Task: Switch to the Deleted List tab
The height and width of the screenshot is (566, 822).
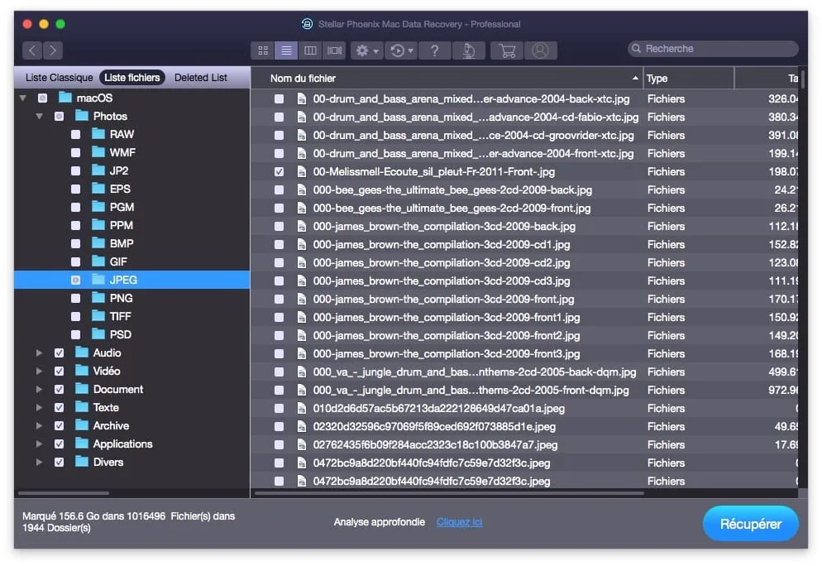Action: coord(201,77)
